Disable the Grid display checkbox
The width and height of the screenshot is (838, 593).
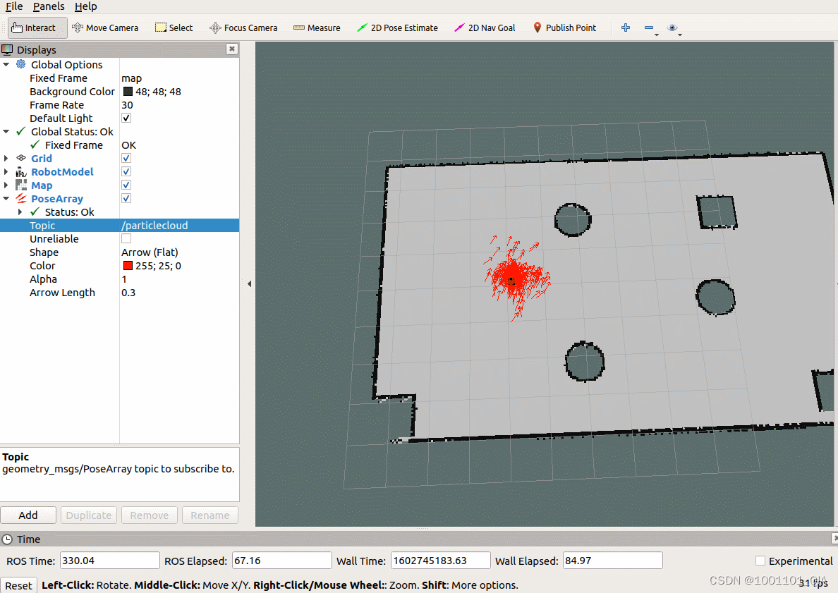click(x=126, y=158)
